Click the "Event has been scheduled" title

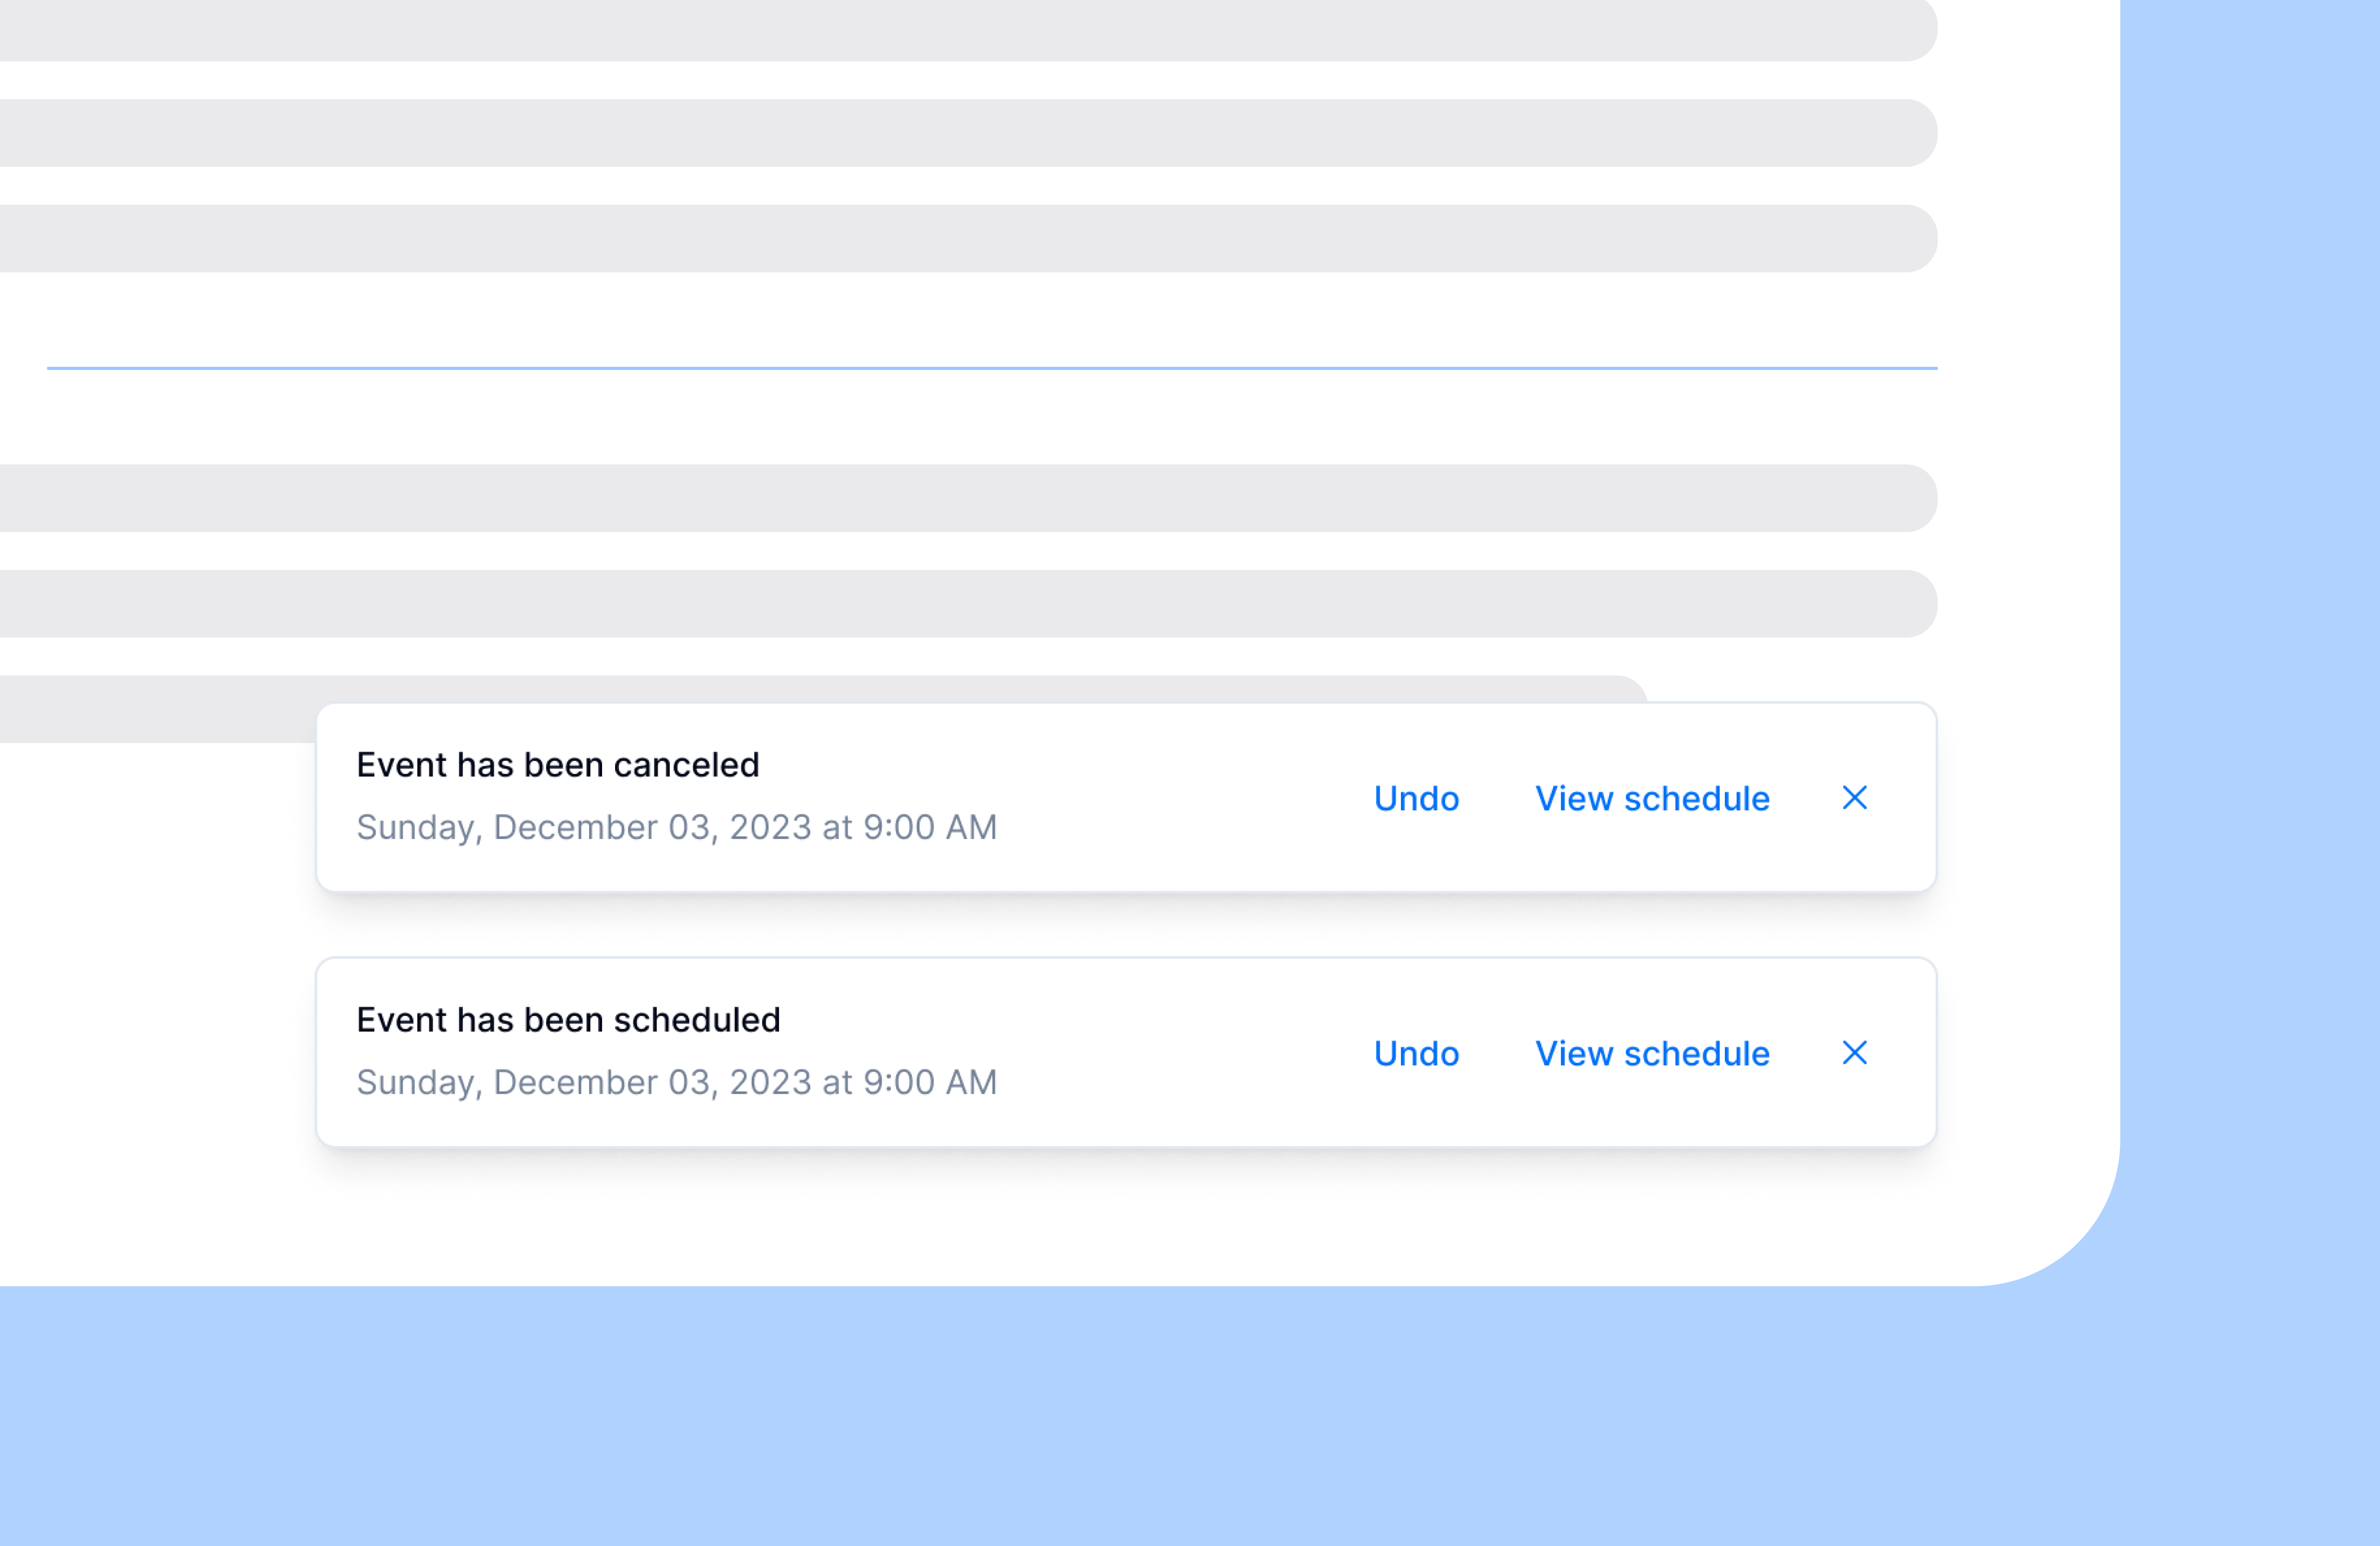click(x=568, y=1020)
